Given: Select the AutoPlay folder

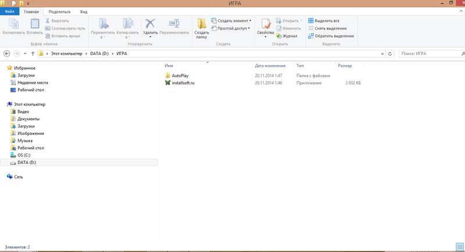Looking at the screenshot, I should point(180,75).
